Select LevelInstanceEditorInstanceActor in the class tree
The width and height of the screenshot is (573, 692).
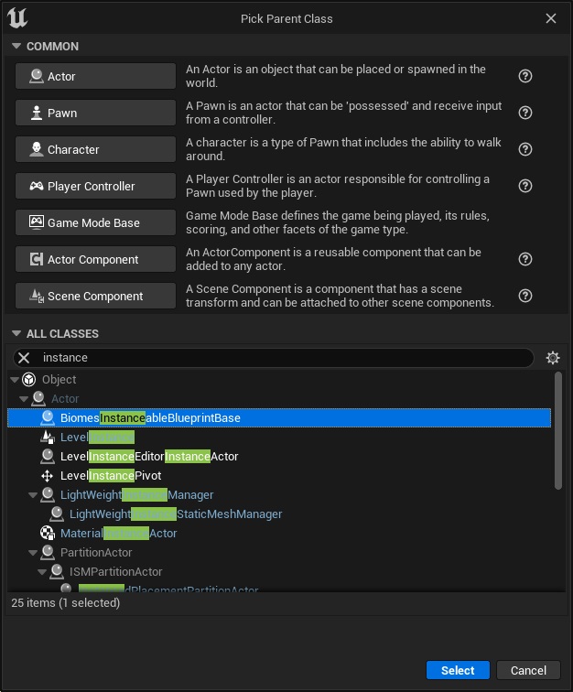tap(149, 457)
